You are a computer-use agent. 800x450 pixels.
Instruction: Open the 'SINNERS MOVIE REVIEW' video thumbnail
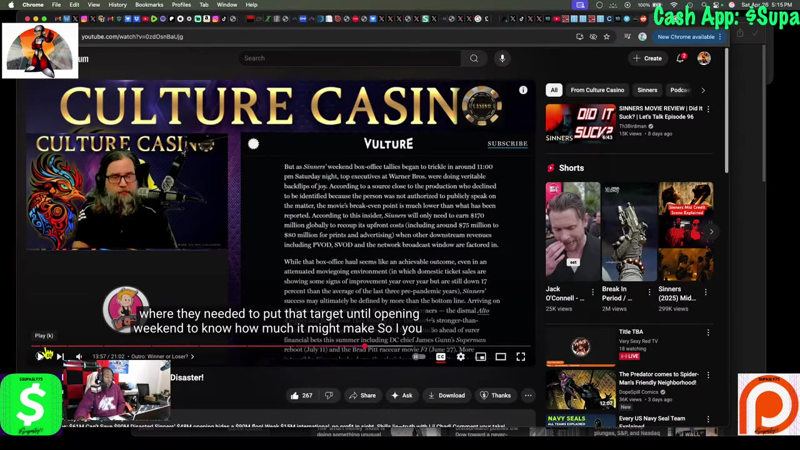(580, 123)
